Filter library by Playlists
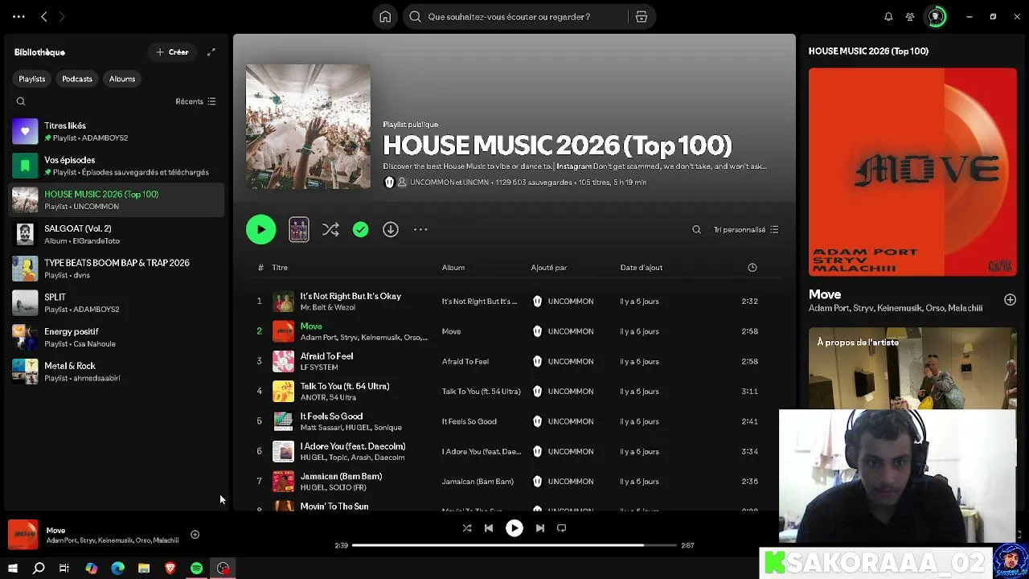Viewport: 1029px width, 579px height. (x=32, y=79)
